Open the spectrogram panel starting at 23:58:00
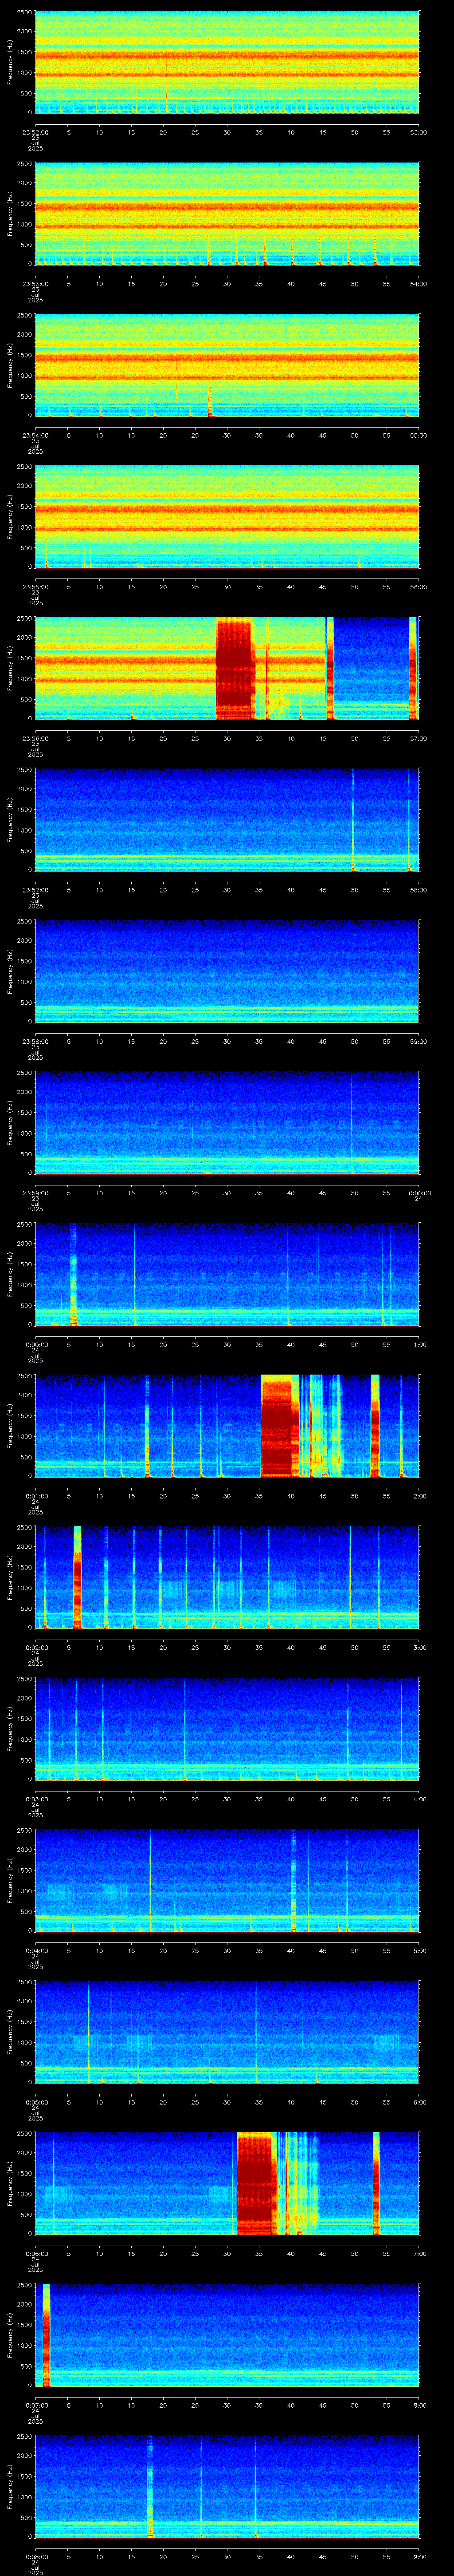Image resolution: width=454 pixels, height=2576 pixels. point(227,972)
